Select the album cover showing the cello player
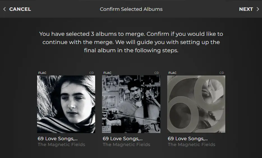262x158 pixels. [x=131, y=104]
